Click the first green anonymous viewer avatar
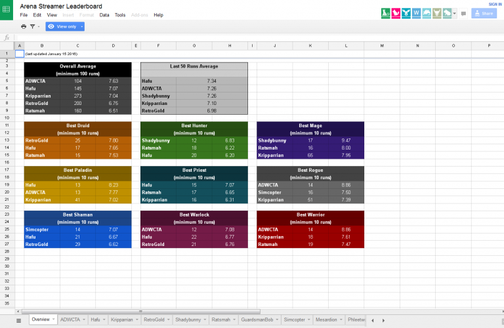 click(386, 12)
